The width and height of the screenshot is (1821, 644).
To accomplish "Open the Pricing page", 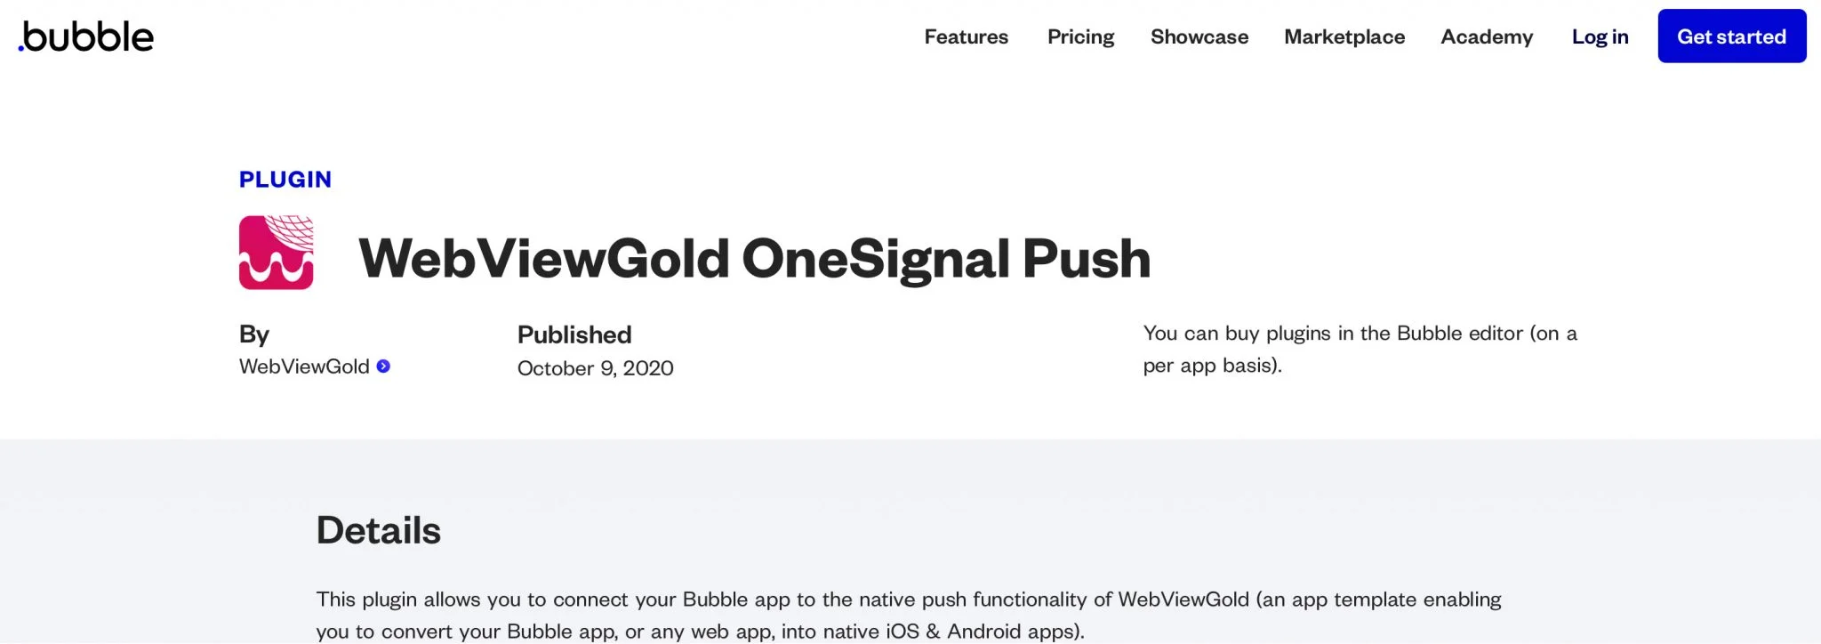I will coord(1079,36).
